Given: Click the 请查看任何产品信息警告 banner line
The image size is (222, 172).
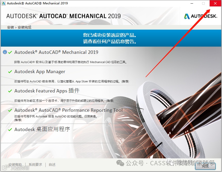Looking at the screenshot, I should pos(110,41).
